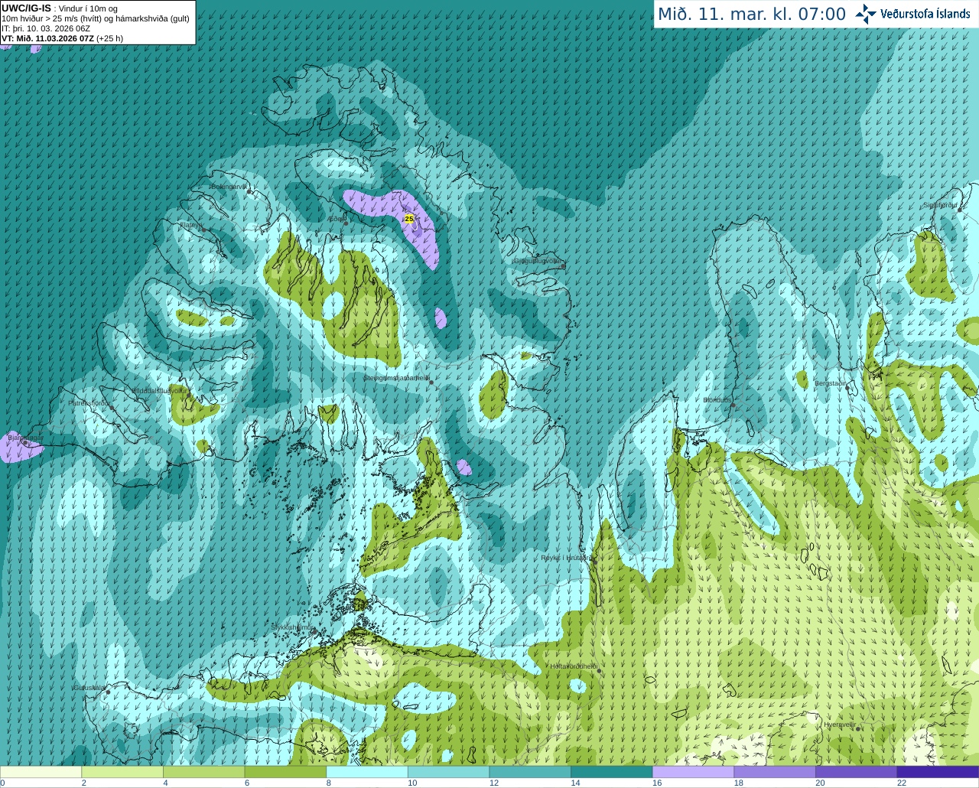The image size is (979, 788).
Task: Select the Bjargtangar station label
Action: coord(25,438)
